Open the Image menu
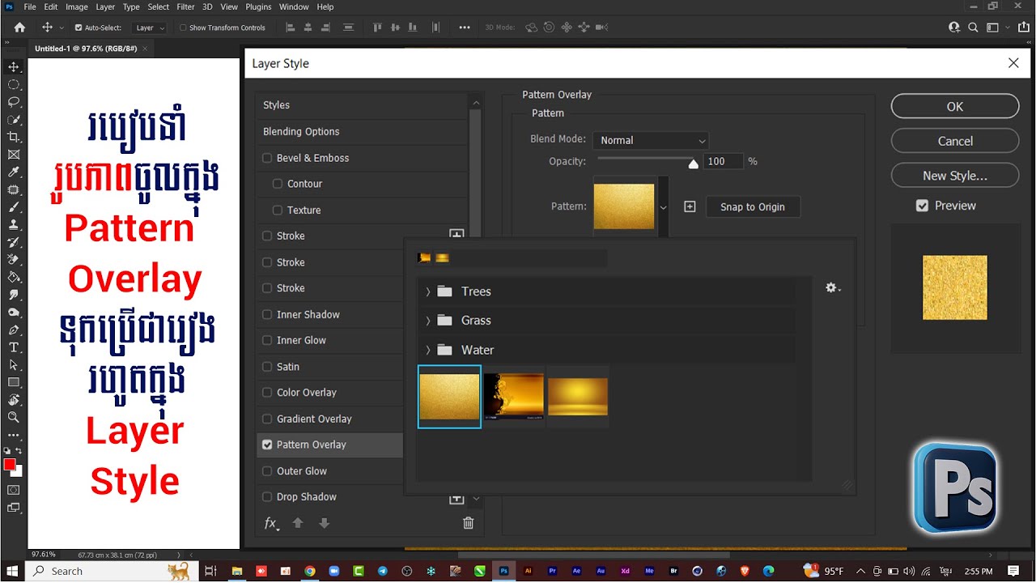The width and height of the screenshot is (1036, 583). (x=77, y=6)
